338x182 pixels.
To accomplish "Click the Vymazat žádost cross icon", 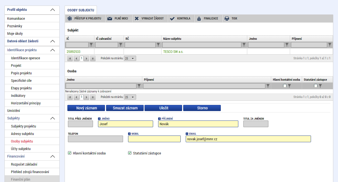I will 137,19.
